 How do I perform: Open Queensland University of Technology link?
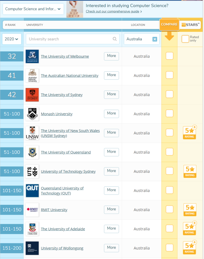[62, 191]
